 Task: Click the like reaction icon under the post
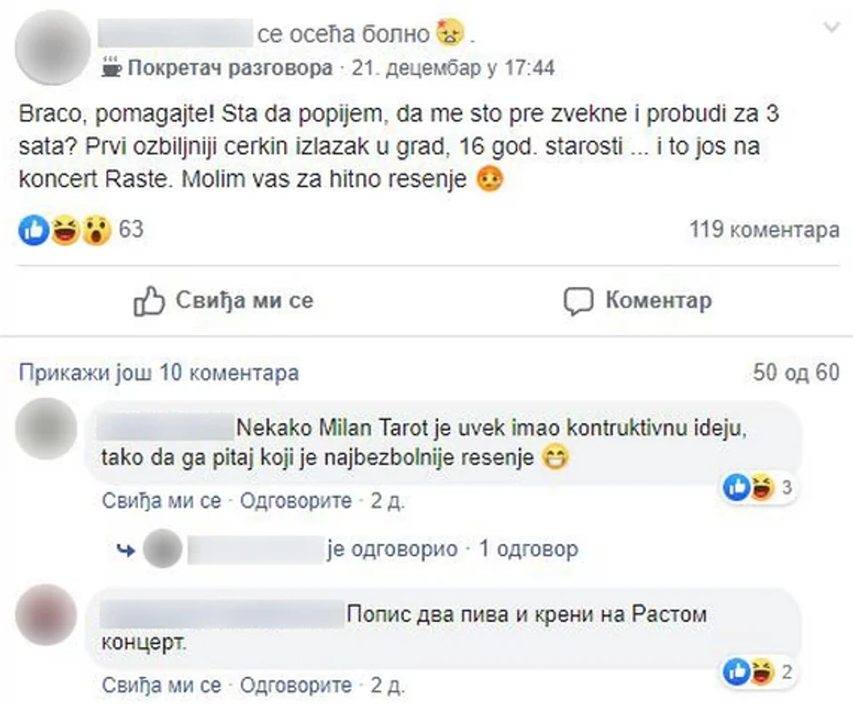coord(33,230)
